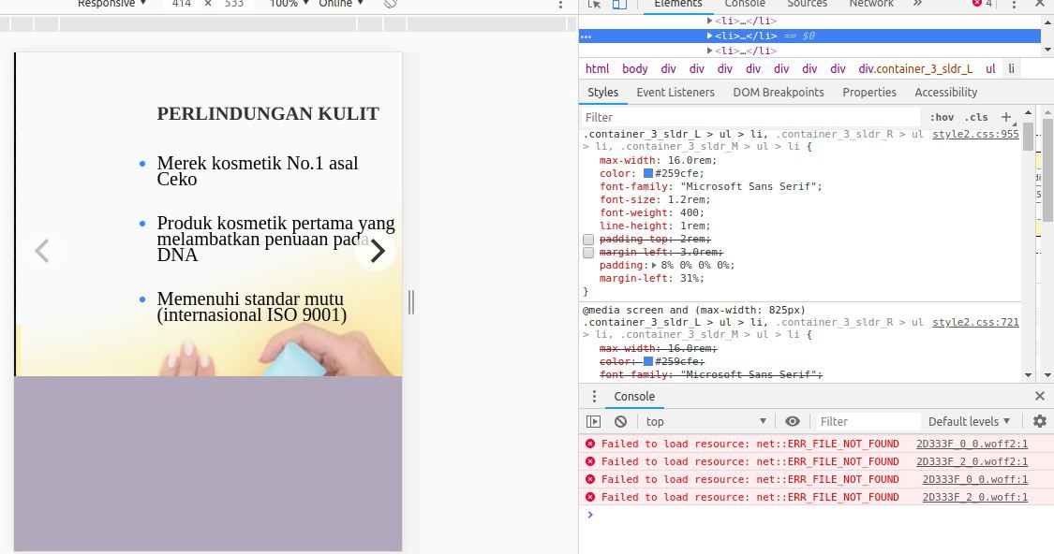
Task: Select div.container_3_sldr_L in breadcrumb
Action: (x=914, y=68)
